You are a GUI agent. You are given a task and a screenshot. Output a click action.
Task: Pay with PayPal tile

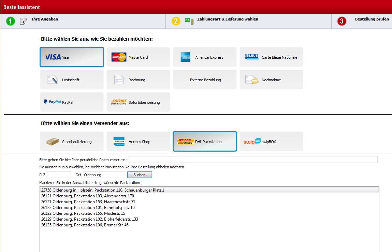pos(72,102)
